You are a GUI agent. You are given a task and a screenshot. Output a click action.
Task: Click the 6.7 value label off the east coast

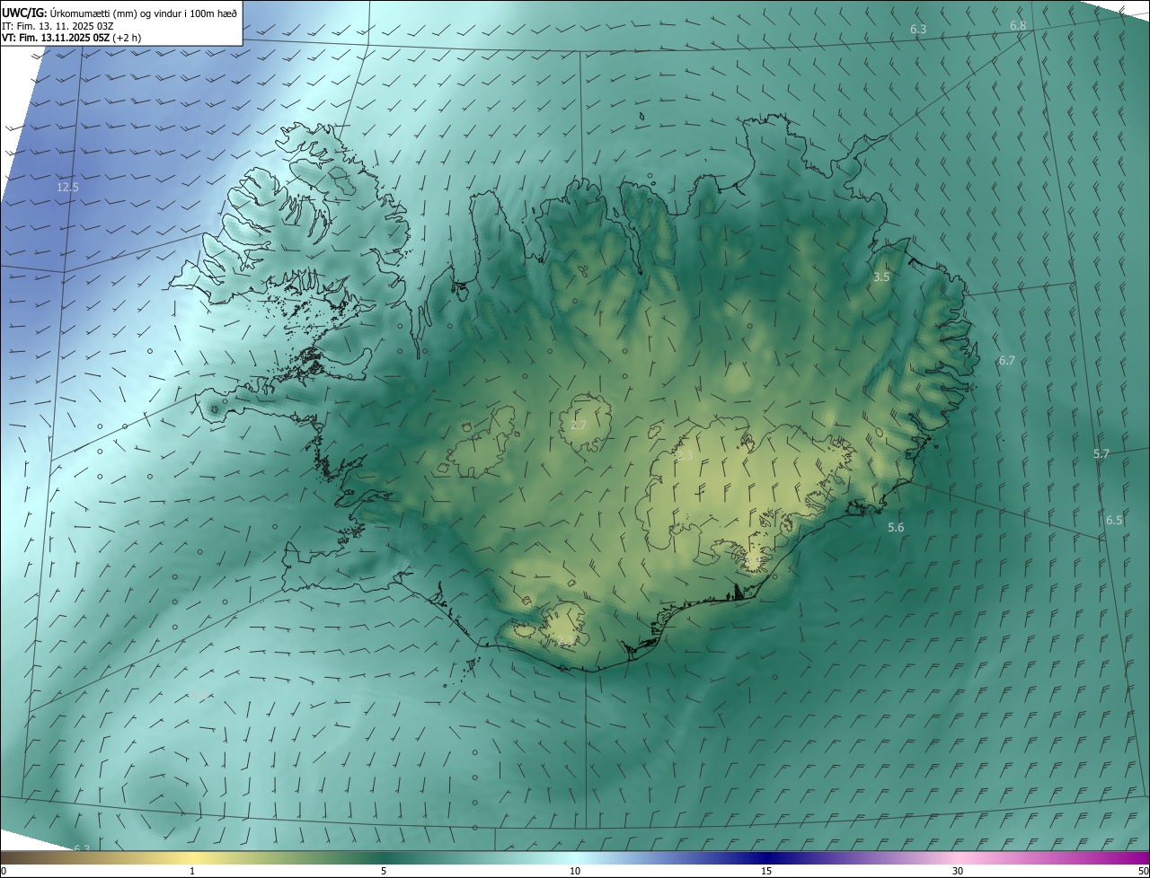coord(1007,361)
